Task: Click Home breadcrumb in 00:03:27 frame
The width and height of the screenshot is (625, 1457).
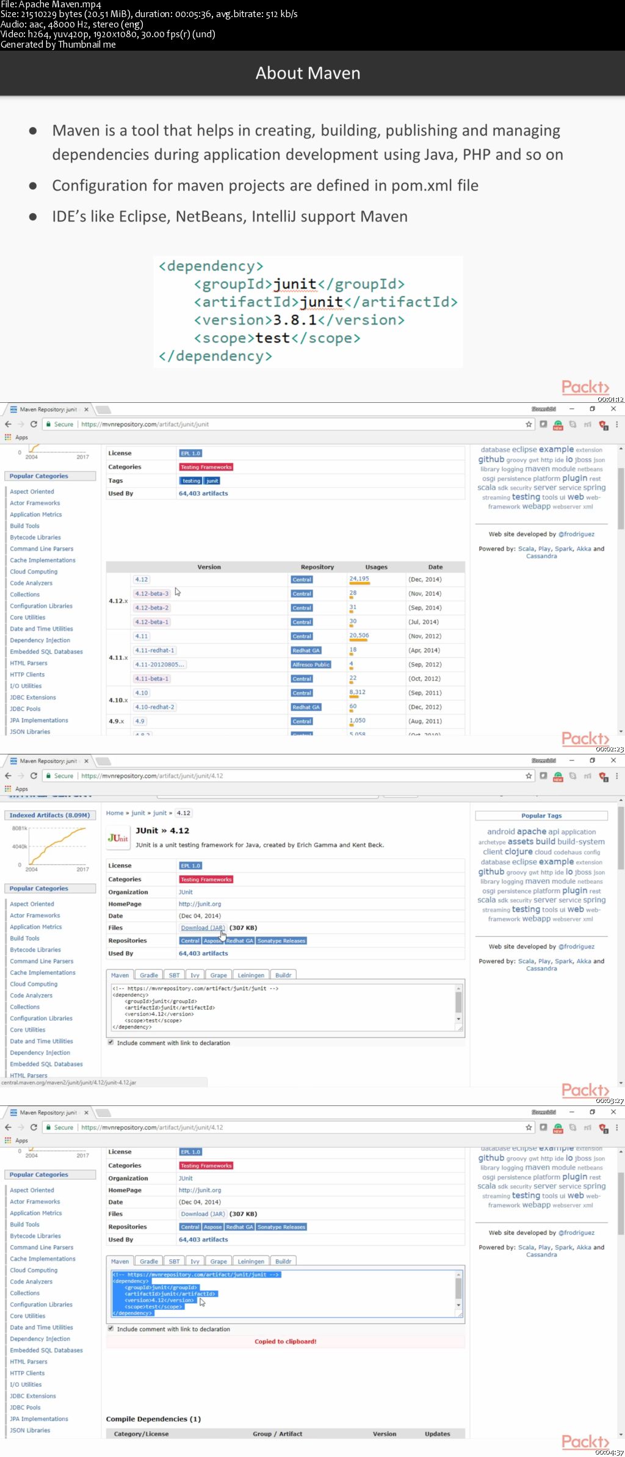Action: (115, 813)
